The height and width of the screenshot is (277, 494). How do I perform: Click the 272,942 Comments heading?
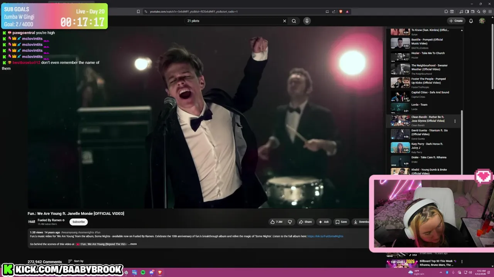44,262
